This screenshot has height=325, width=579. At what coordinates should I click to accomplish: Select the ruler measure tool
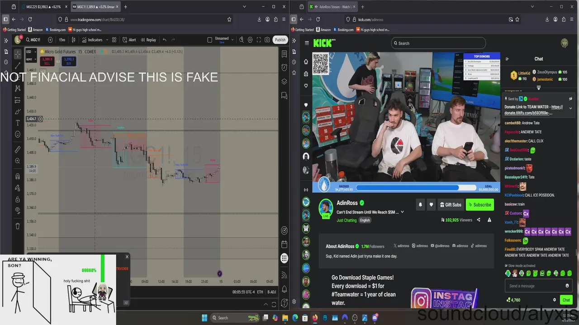[18, 149]
